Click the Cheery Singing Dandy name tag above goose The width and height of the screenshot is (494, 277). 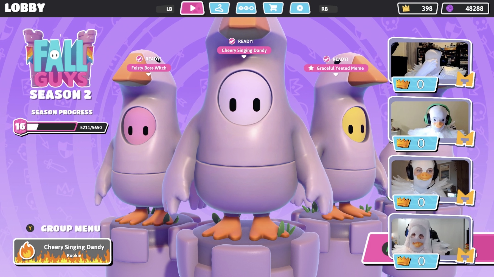[244, 50]
